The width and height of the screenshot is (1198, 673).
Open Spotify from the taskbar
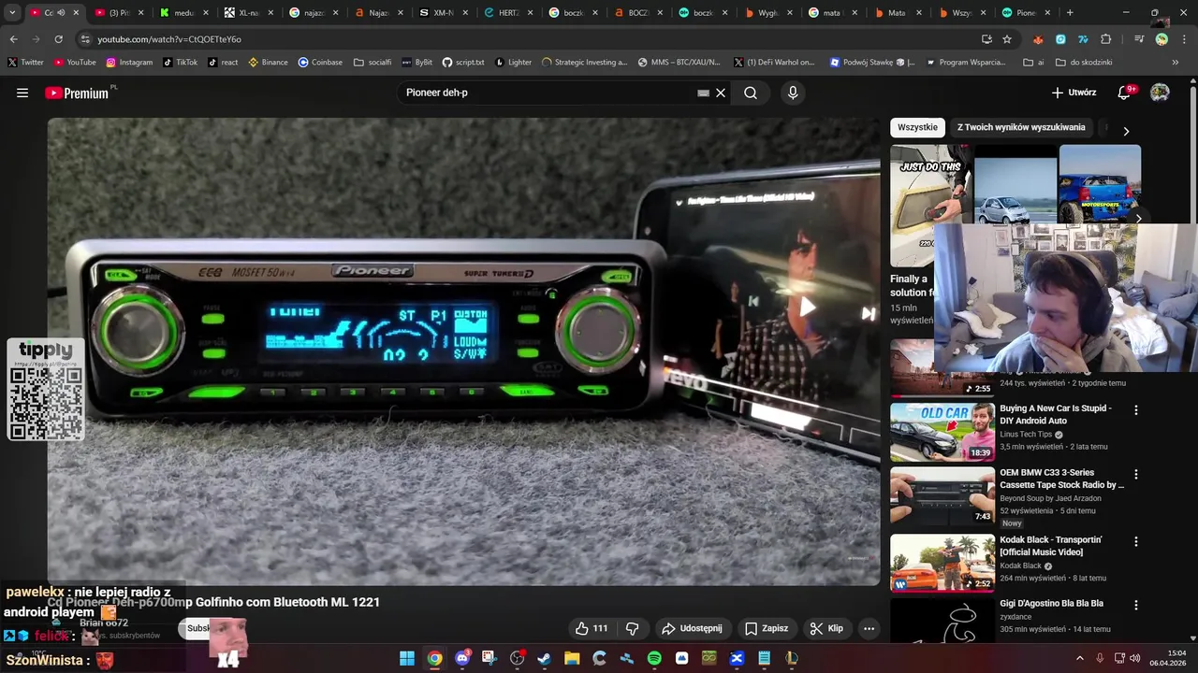(x=654, y=658)
